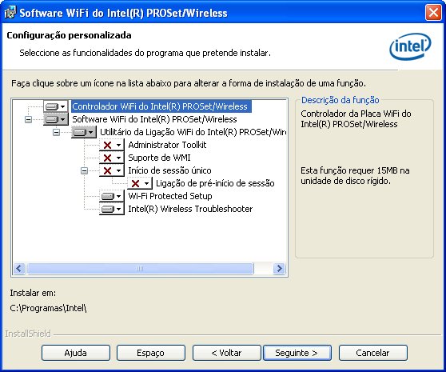Click the 'Descrição da função' group title
This screenshot has height=372, width=446.
click(340, 100)
